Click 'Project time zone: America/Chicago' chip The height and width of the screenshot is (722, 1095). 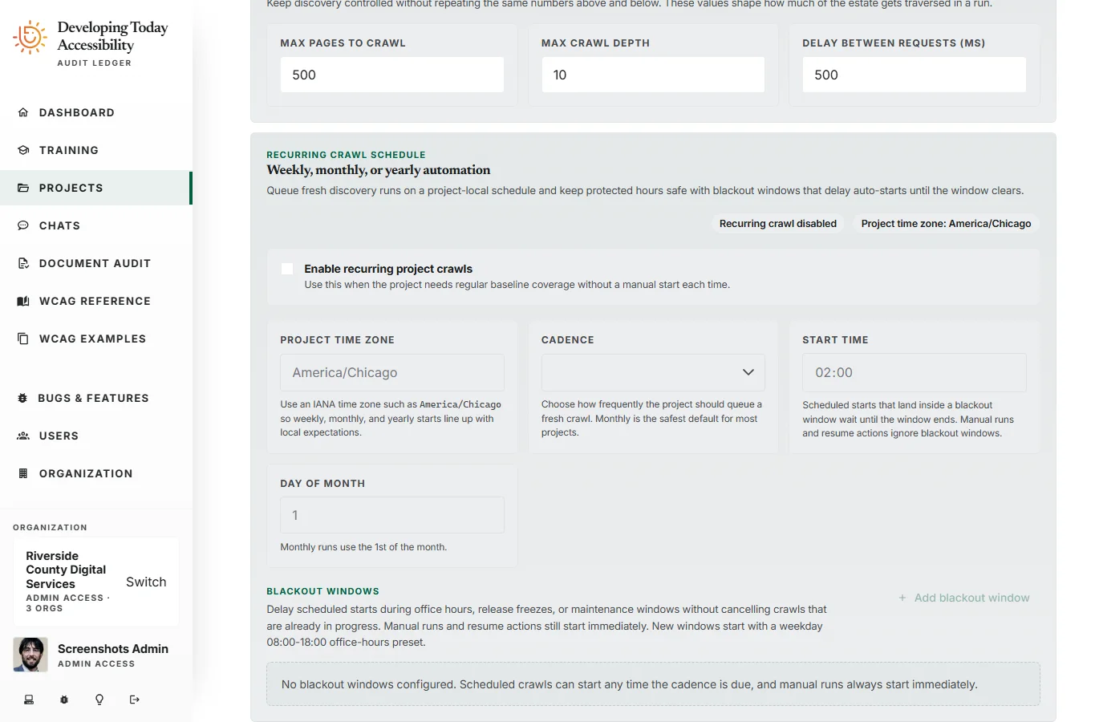tap(946, 224)
